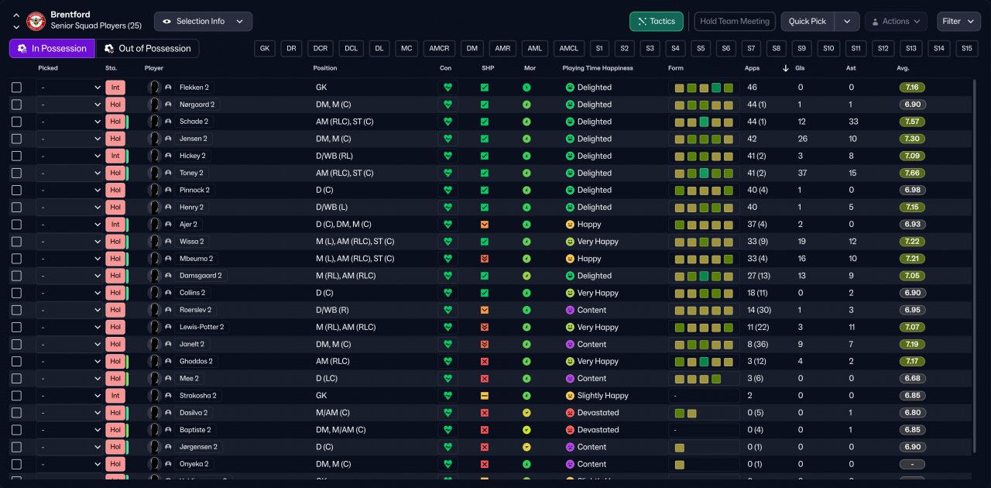Click Baptiste's Devastated red face icon
Screen dimensions: 991x488
click(x=570, y=430)
